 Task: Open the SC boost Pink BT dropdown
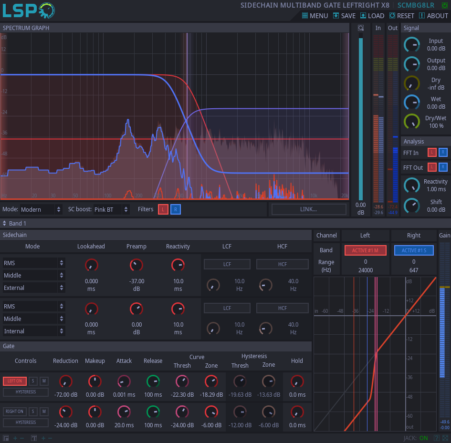pos(111,209)
